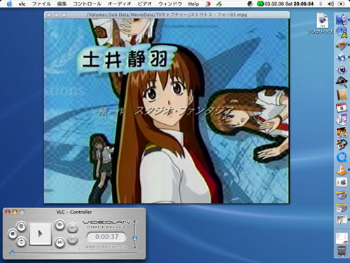This screenshot has height=263, width=350.
Task: Click the blue volume slider knob
Action: point(134,238)
